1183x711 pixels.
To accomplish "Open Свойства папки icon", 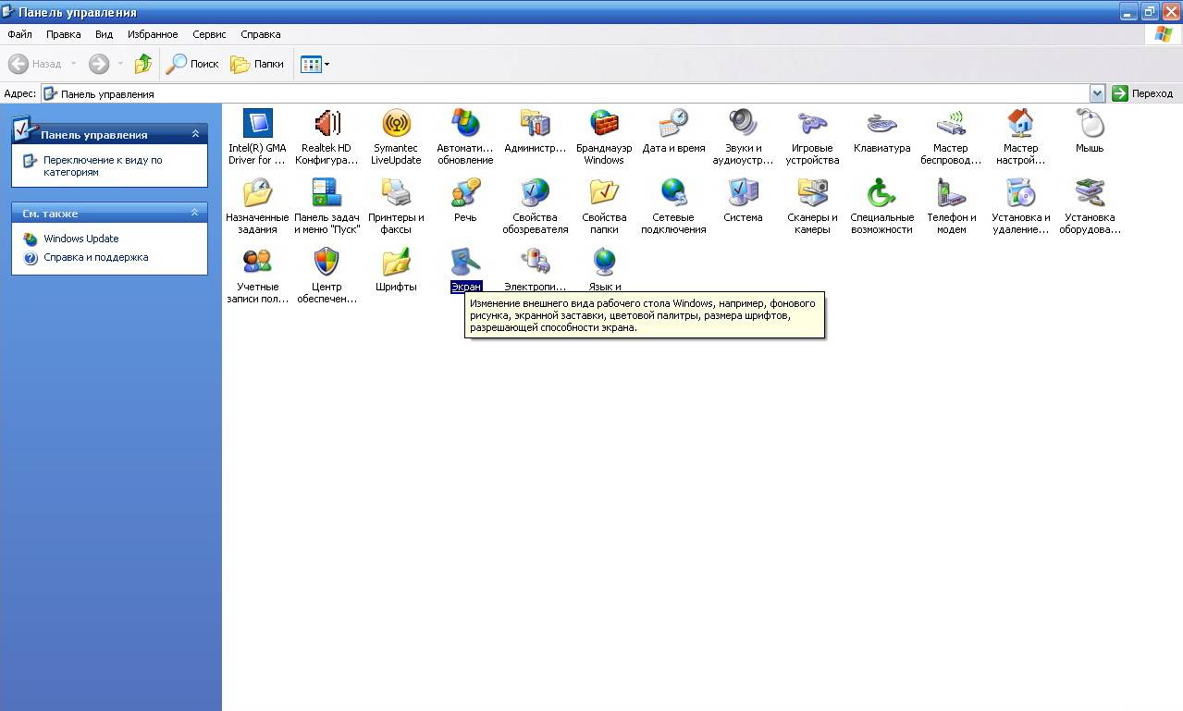I will pyautogui.click(x=604, y=192).
